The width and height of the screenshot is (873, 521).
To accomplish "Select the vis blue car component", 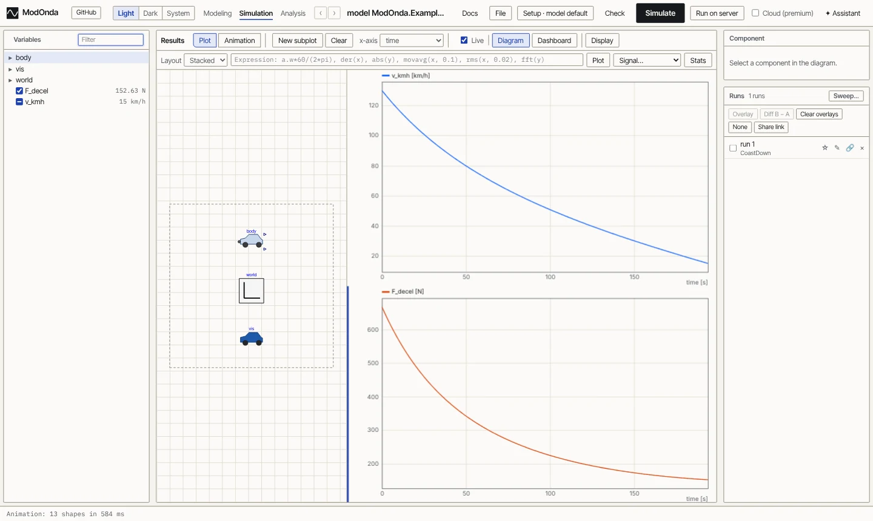I will point(252,339).
